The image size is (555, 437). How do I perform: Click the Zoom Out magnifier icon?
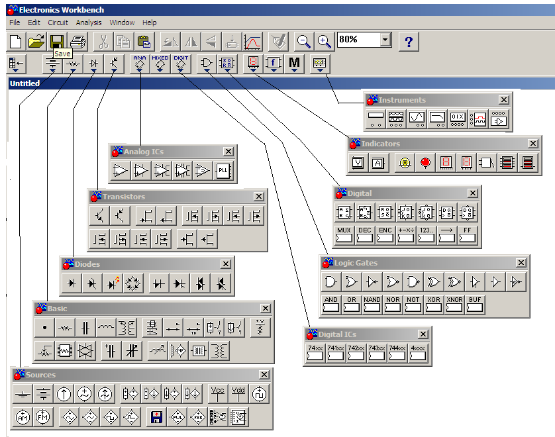tap(304, 42)
